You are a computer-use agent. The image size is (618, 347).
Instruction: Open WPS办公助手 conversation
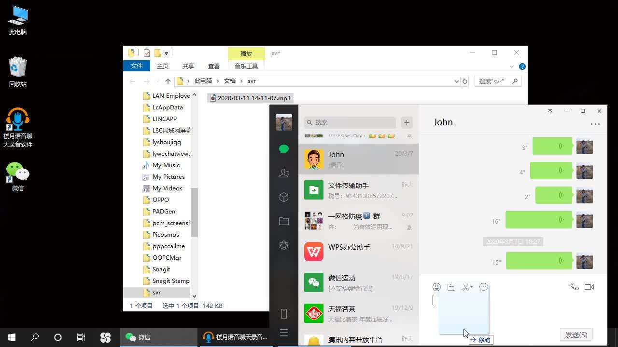(359, 252)
